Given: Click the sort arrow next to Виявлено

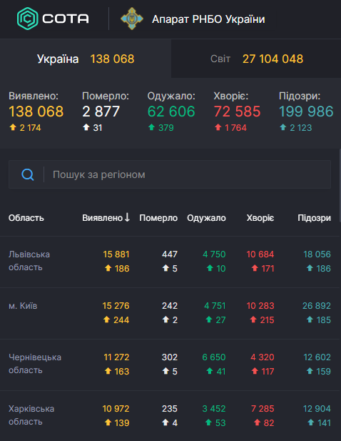Looking at the screenshot, I should (x=127, y=217).
